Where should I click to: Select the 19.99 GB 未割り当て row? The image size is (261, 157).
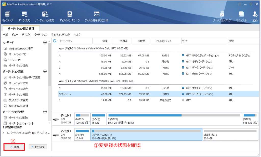pos(159,100)
